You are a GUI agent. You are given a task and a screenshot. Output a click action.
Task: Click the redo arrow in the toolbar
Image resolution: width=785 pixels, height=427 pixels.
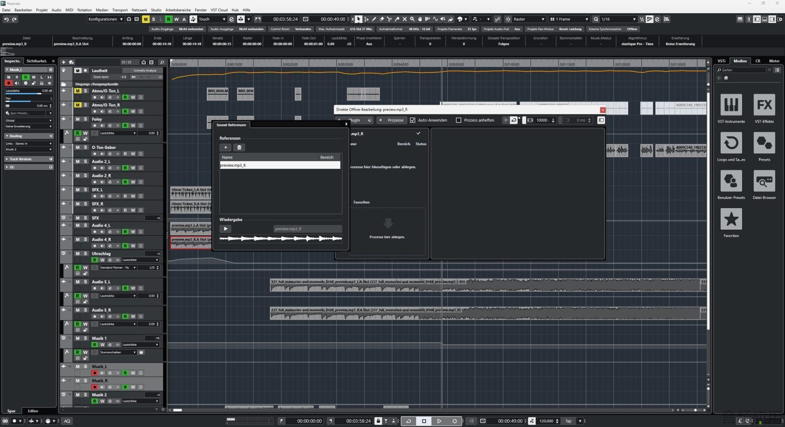tap(14, 19)
